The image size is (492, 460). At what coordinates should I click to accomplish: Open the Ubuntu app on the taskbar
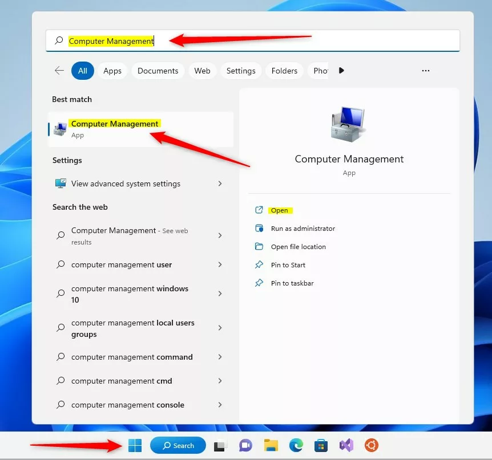372,445
